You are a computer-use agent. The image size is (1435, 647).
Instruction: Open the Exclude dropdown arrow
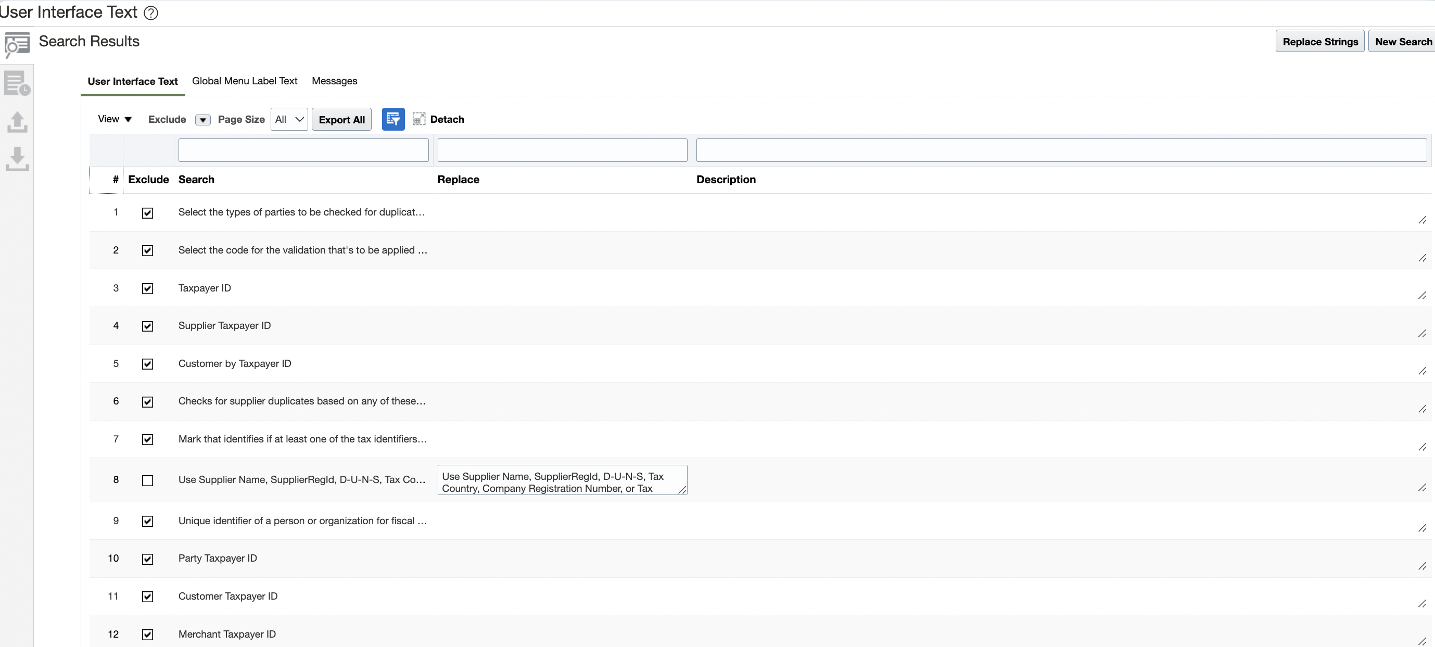(203, 119)
